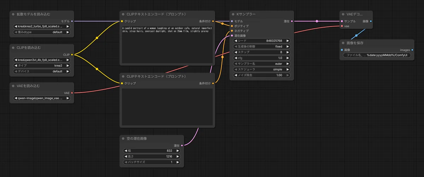
Task: Increase シード with its right arrow
Action: pos(288,41)
